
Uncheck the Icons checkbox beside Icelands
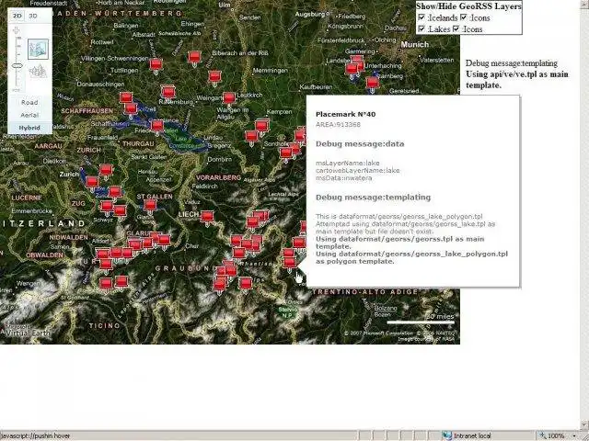click(x=464, y=17)
